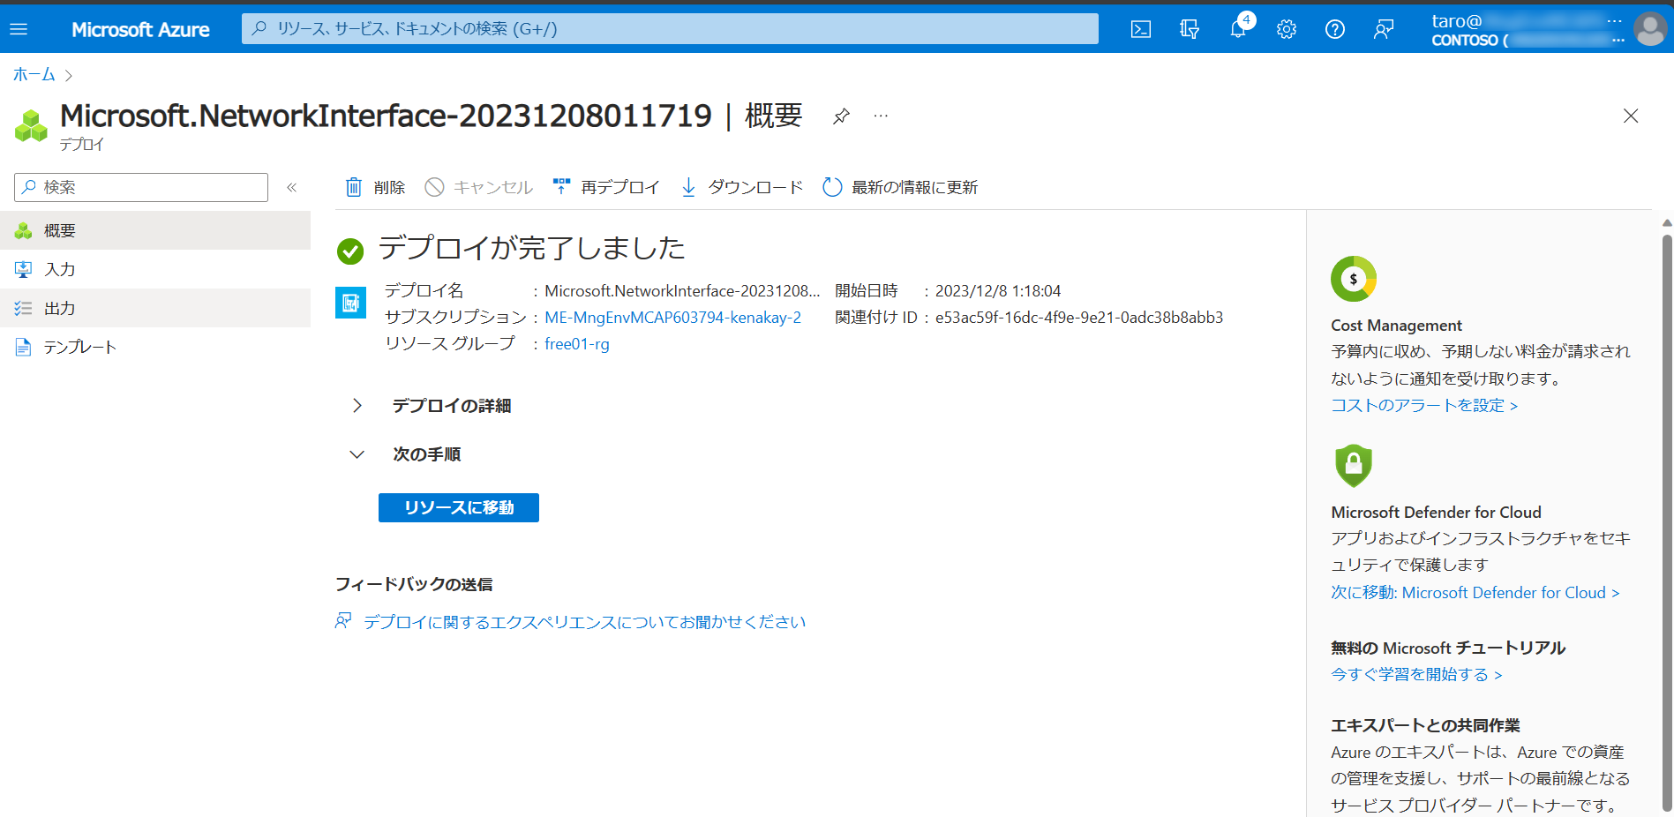Open the Help question mark icon
The height and width of the screenshot is (817, 1674).
pos(1335,29)
